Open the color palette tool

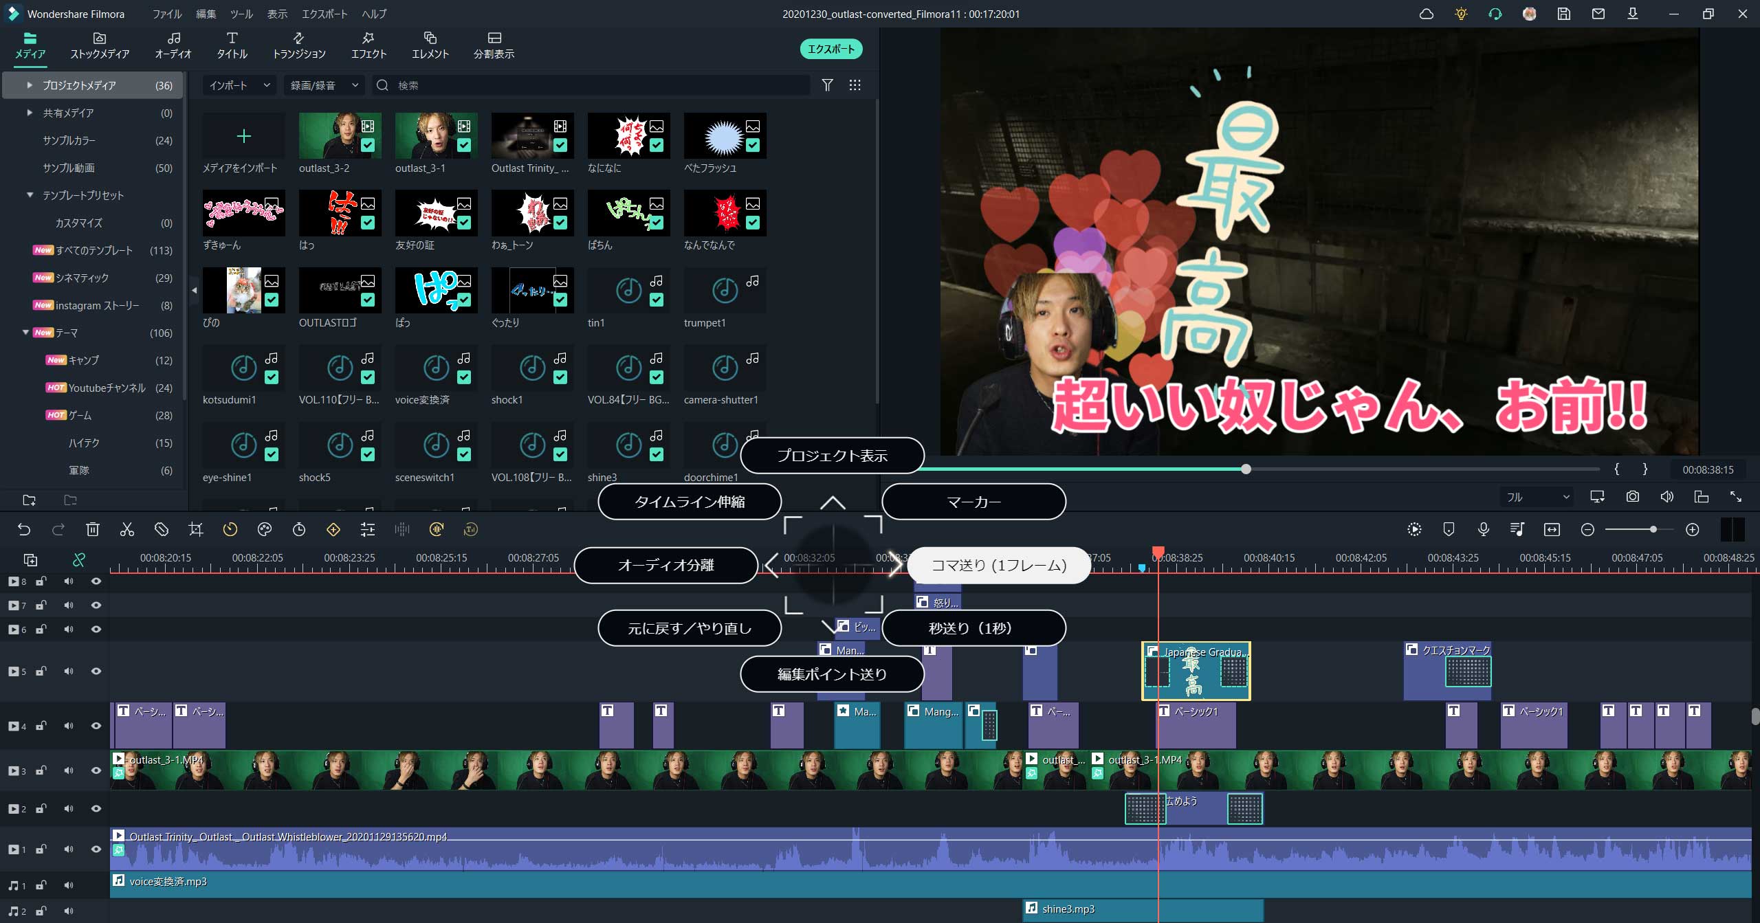point(265,529)
